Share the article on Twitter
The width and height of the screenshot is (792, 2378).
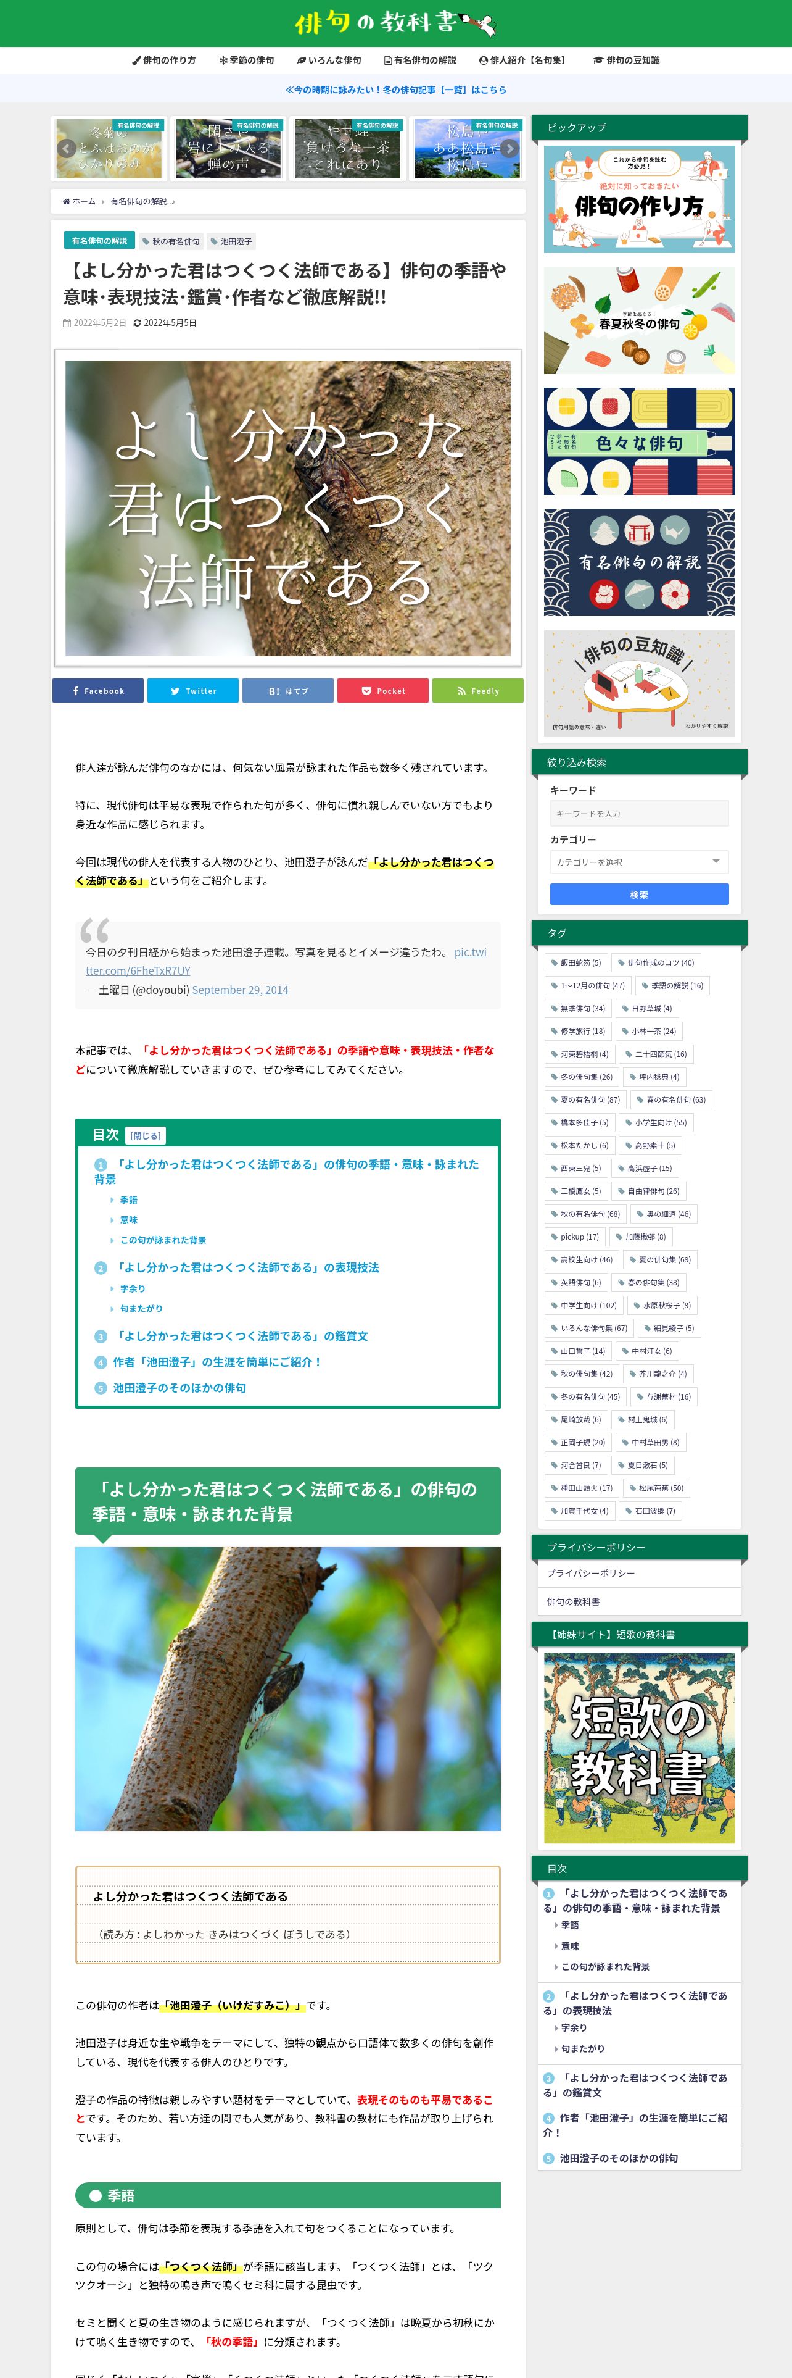(x=192, y=691)
